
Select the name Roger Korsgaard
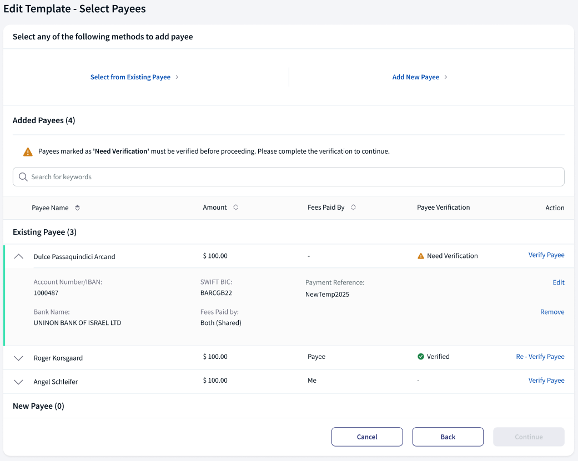point(58,358)
